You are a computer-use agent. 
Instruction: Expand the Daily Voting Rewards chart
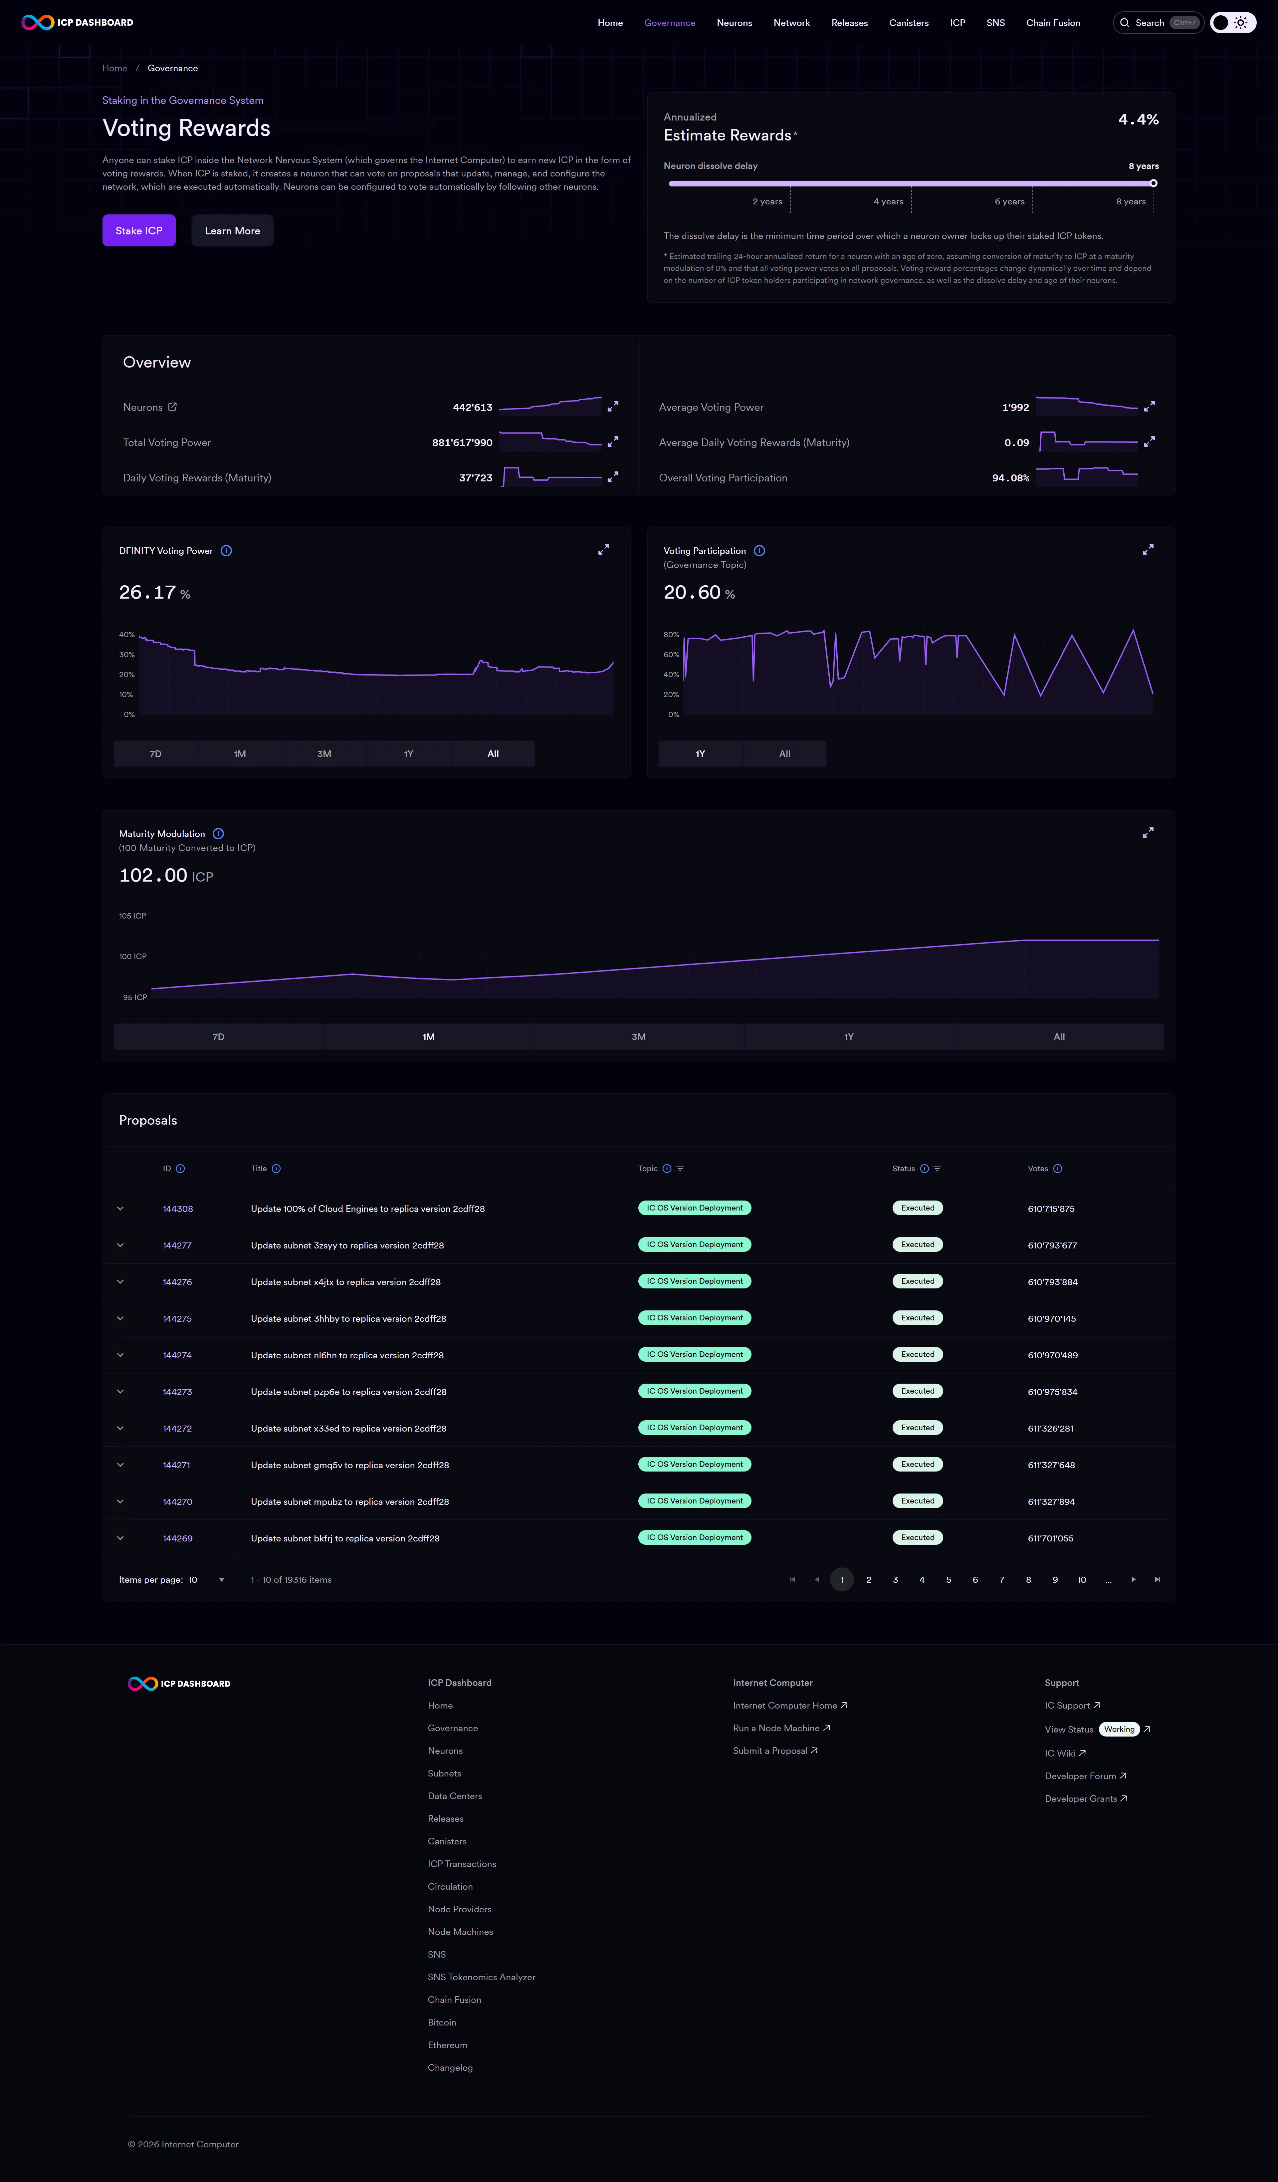(x=613, y=477)
